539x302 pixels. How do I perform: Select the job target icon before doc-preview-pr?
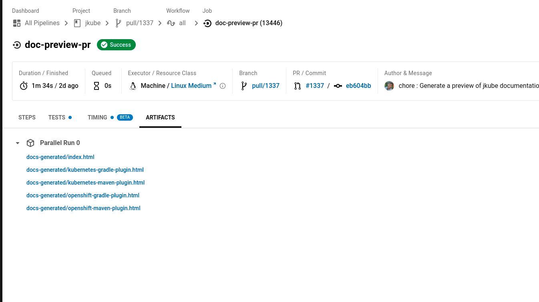tap(207, 23)
